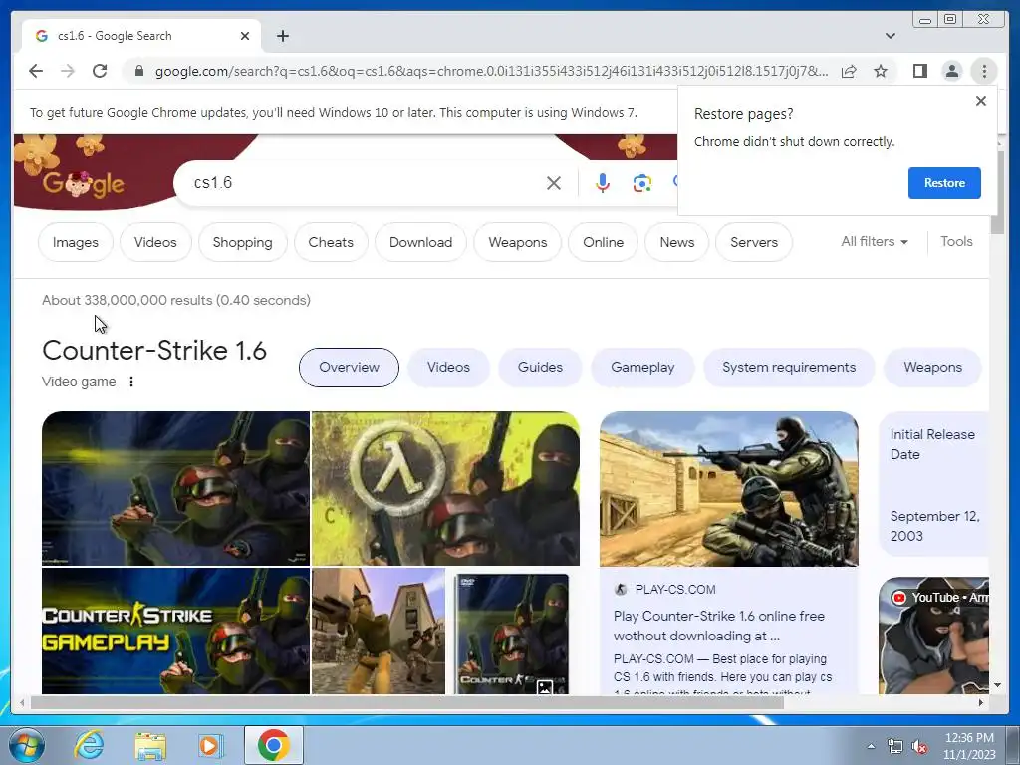This screenshot has height=765, width=1020.
Task: Select the Weapons filter chip in top row
Action: (518, 242)
